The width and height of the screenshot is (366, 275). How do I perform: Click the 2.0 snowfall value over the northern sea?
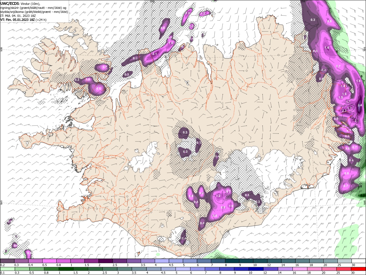188,13
